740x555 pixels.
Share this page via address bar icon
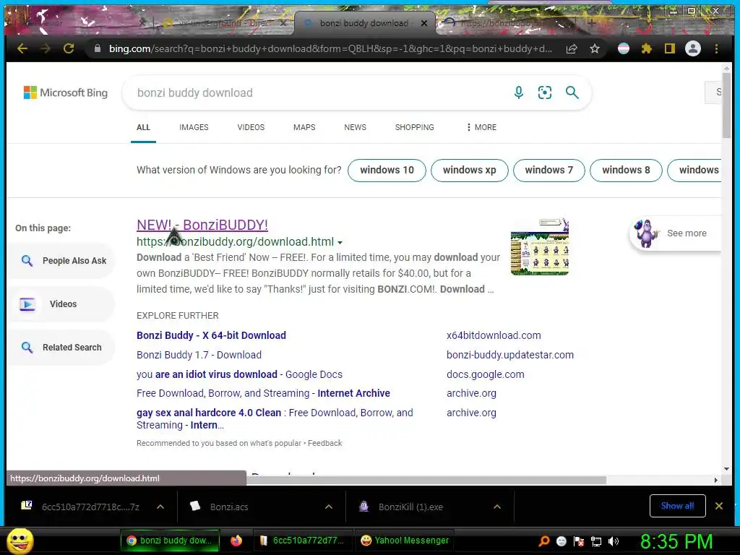[572, 48]
